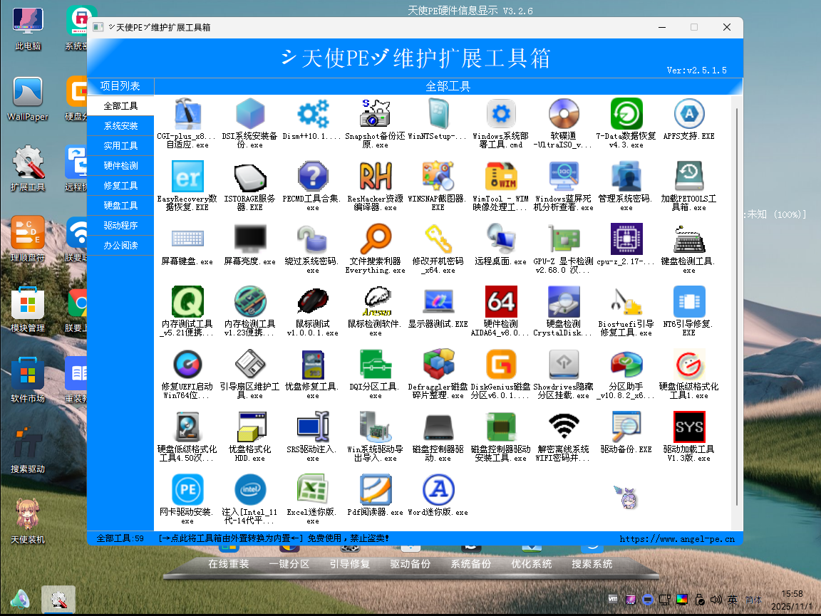The image size is (821, 616).
Task: Open the WinNTSetup installer icon
Action: click(438, 115)
